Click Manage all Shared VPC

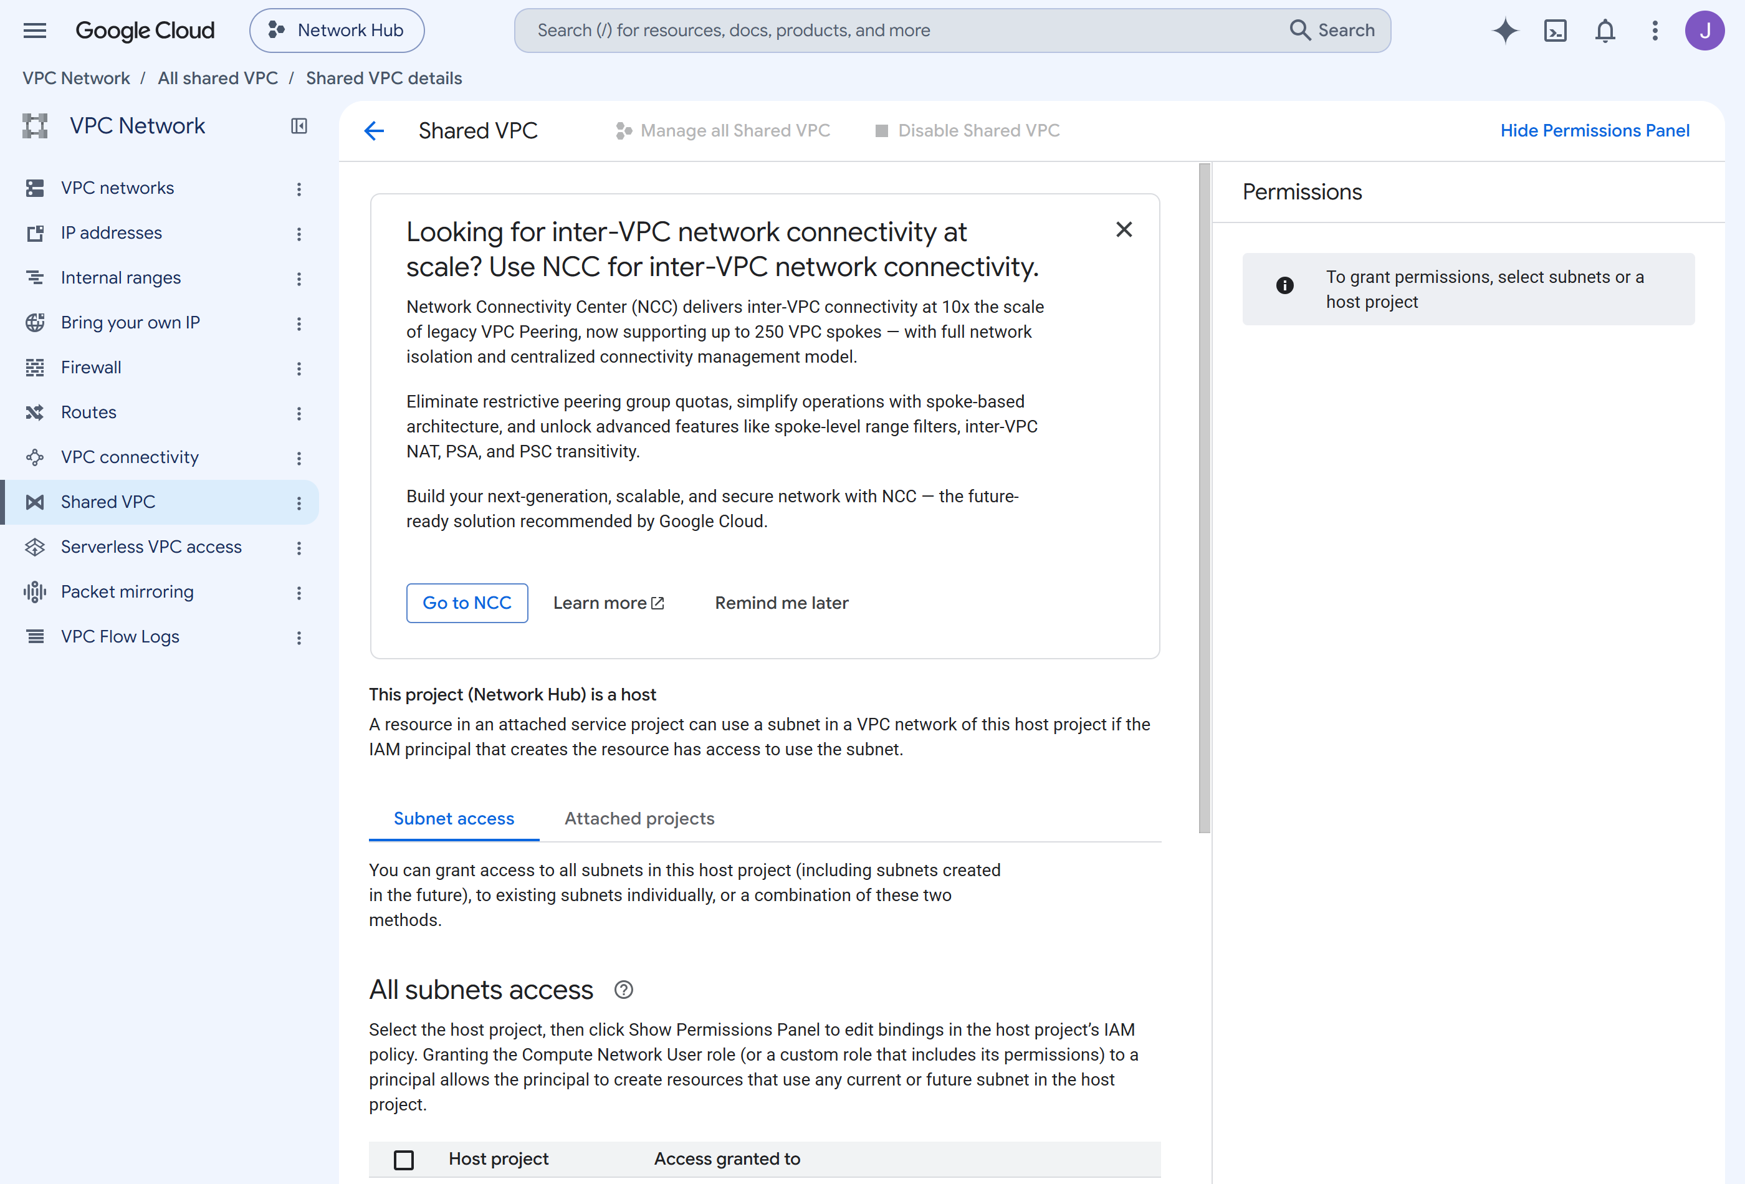(722, 131)
